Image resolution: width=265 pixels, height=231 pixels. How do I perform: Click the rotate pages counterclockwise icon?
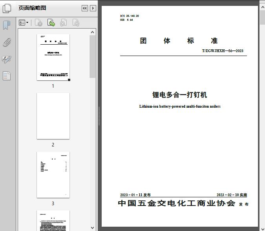[63, 23]
